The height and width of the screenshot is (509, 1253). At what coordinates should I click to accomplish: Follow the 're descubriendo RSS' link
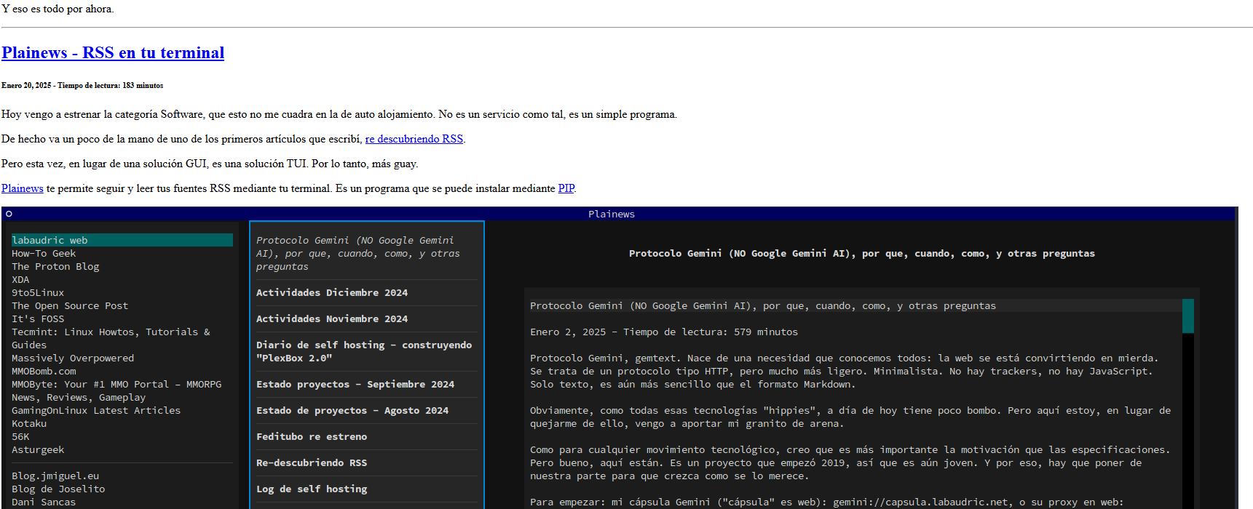(x=414, y=139)
